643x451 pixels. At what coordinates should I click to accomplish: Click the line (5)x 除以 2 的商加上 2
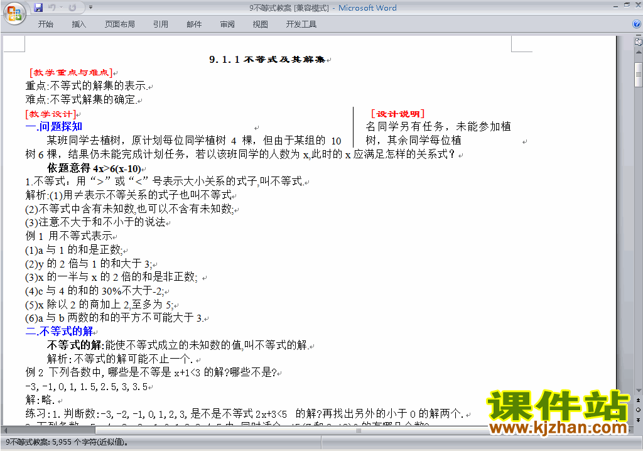99,305
